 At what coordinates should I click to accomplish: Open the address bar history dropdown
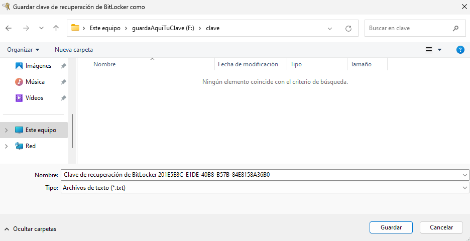[x=329, y=29]
